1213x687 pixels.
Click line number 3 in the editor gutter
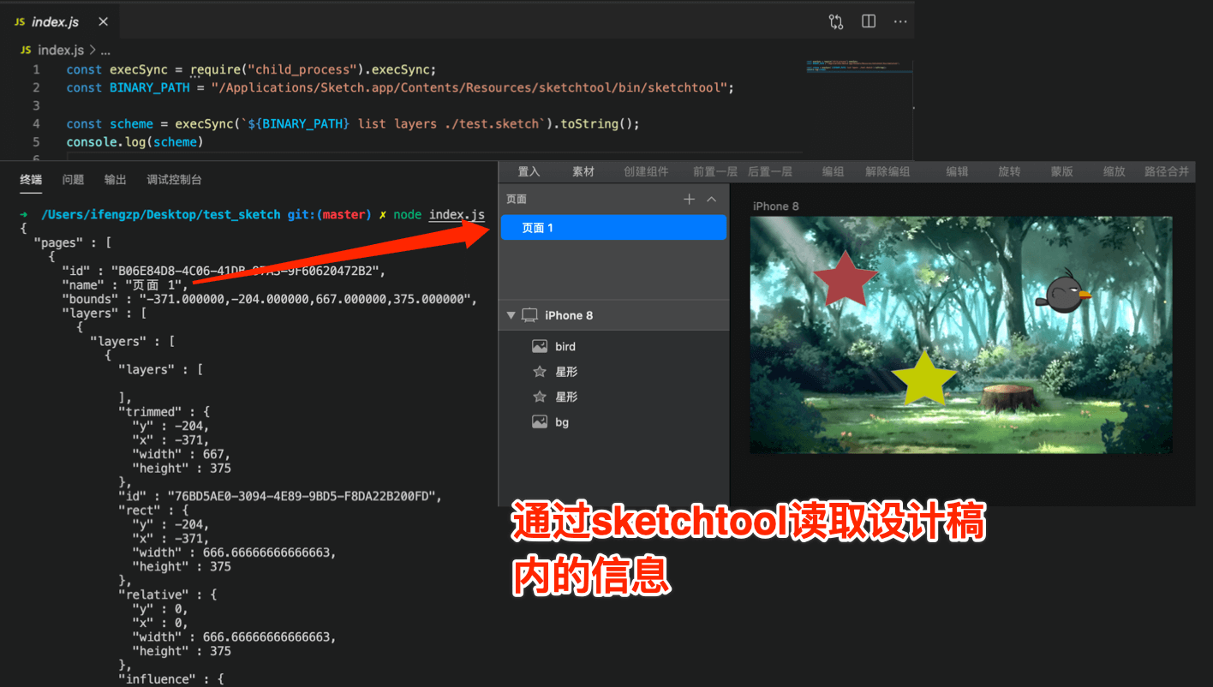pyautogui.click(x=36, y=105)
